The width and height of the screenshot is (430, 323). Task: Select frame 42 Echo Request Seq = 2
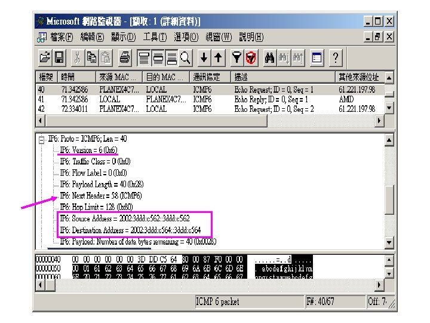click(210, 109)
